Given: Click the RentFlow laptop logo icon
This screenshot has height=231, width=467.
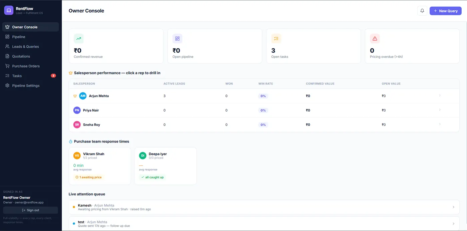Looking at the screenshot, I should [x=9, y=10].
